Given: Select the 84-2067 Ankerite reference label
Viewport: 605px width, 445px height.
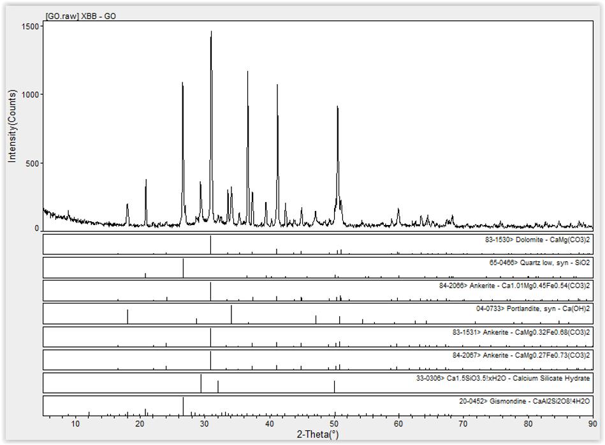Looking at the screenshot, I should coord(521,355).
